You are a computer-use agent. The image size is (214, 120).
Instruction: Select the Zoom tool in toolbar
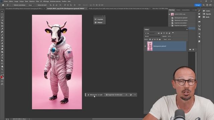(x=2, y=69)
